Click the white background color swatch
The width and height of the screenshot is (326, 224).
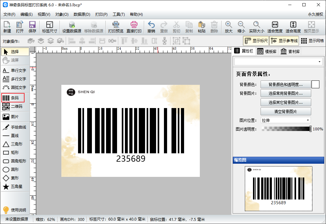315,85
